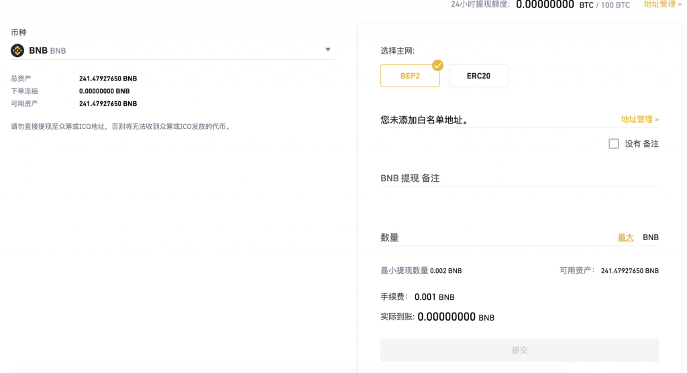
Task: Select the BEP2 network option
Action: (409, 76)
